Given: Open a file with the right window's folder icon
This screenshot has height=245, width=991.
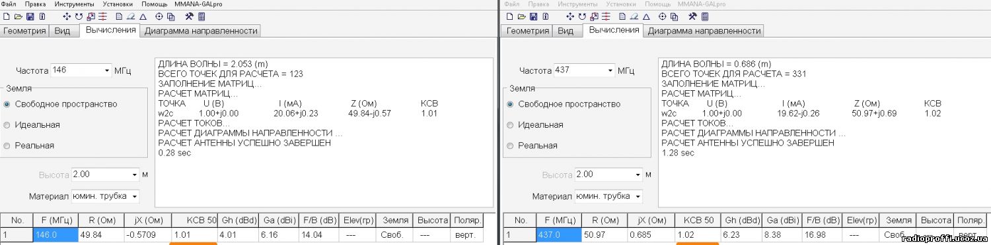Looking at the screenshot, I should pyautogui.click(x=522, y=16).
